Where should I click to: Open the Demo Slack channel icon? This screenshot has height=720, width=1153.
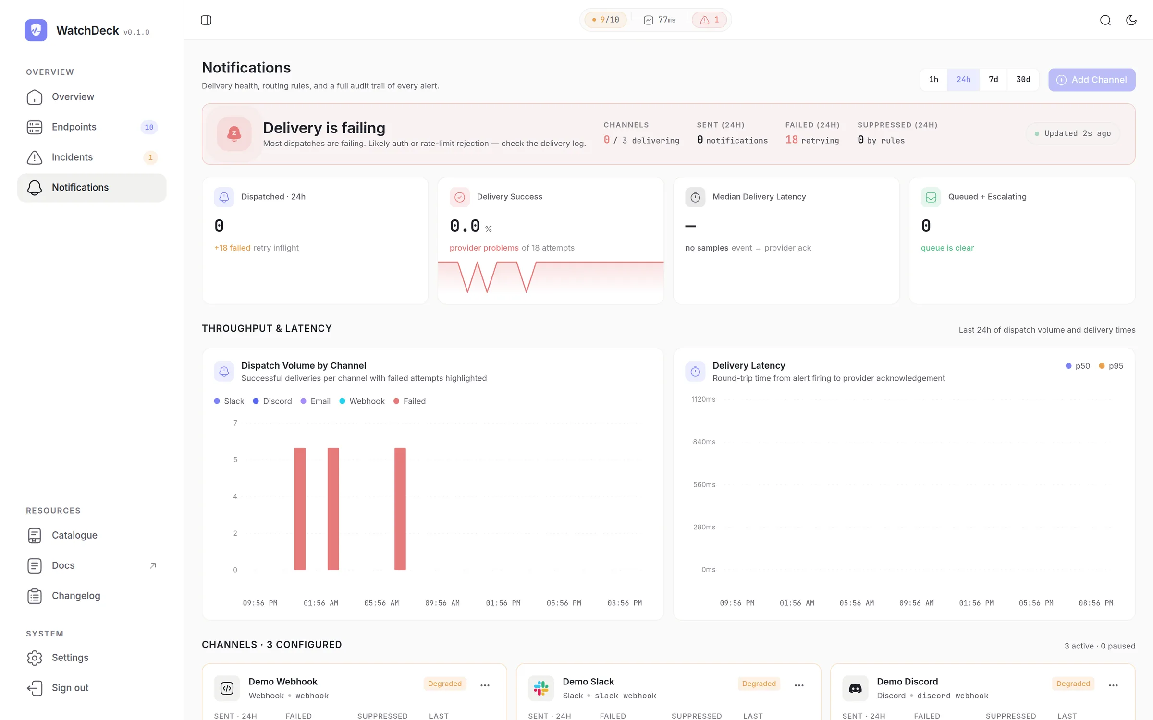(541, 688)
